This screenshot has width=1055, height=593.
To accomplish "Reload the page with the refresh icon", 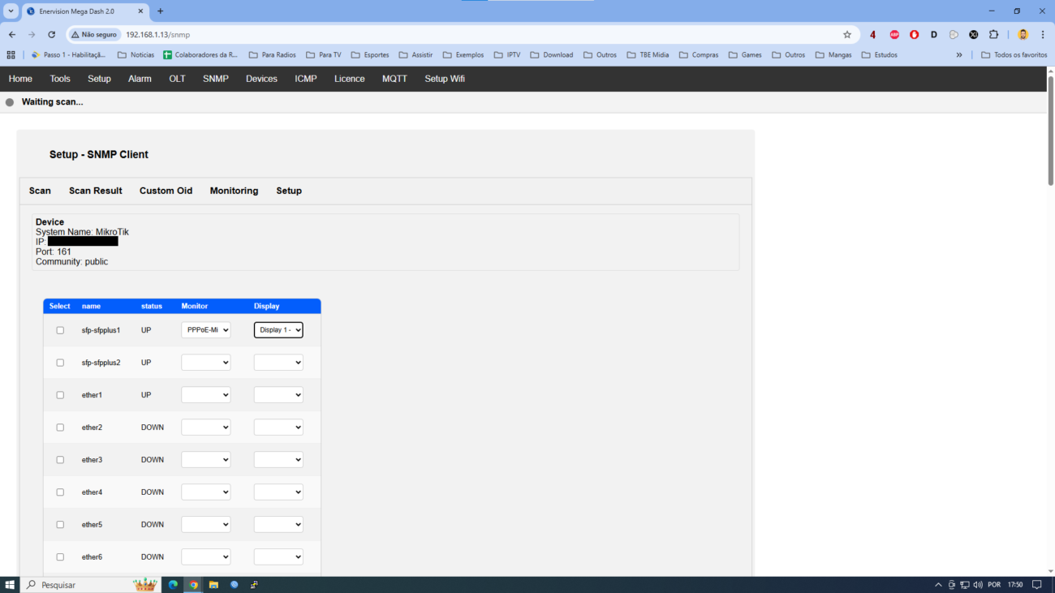I will click(51, 35).
